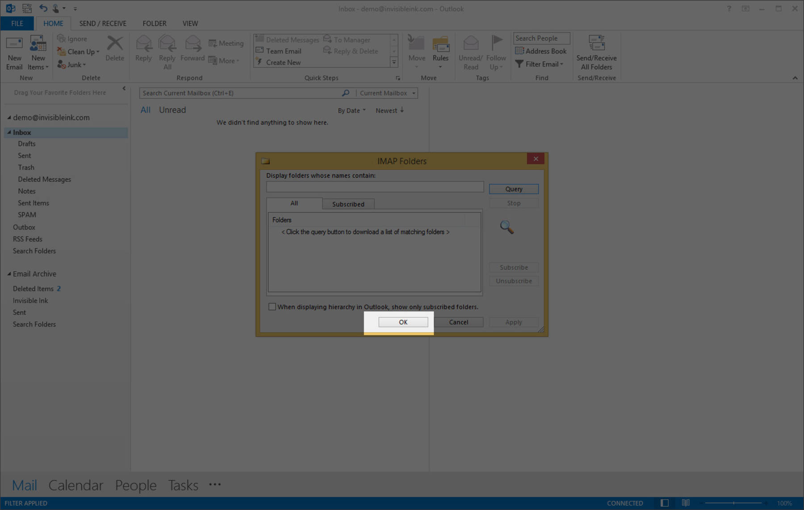Toggle the Newest sort order
Viewport: 804px width, 510px height.
pyautogui.click(x=389, y=110)
